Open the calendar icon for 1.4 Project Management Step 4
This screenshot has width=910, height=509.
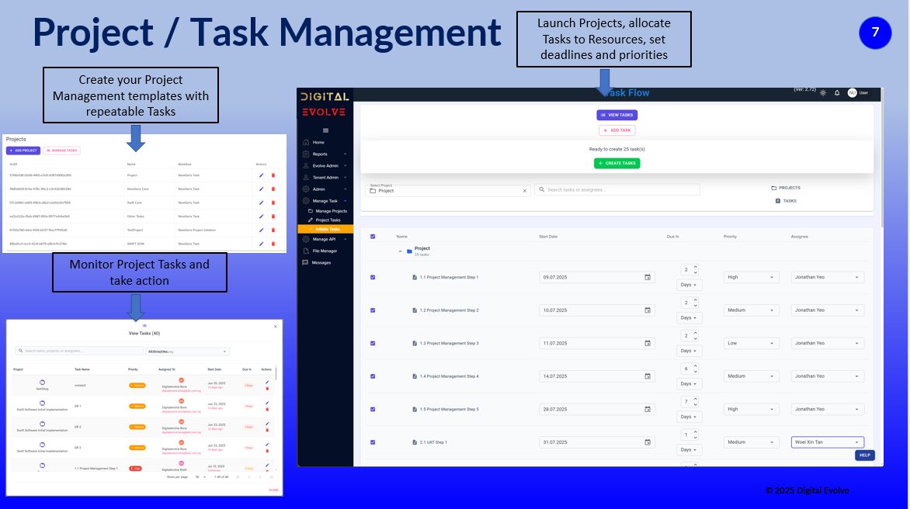pos(648,376)
